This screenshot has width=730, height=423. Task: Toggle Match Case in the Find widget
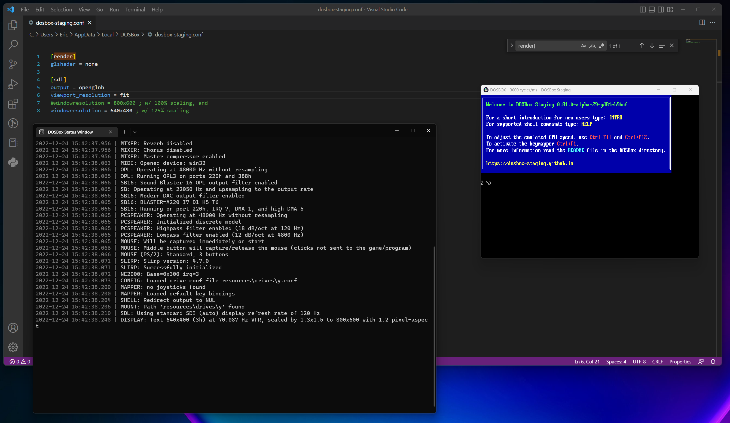click(583, 46)
